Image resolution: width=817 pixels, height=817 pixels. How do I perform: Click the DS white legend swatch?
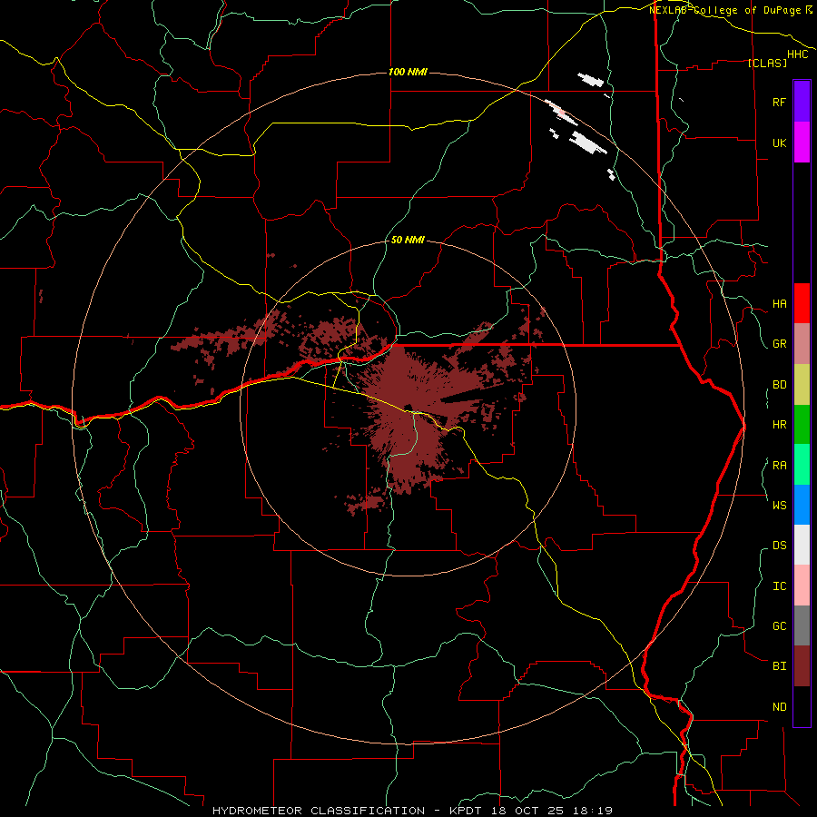[x=802, y=545]
